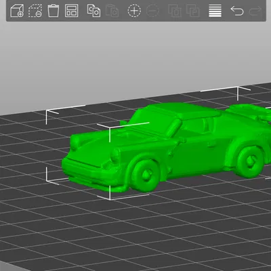Copy the selected object
Viewport: 271px width, 271px height.
[93, 11]
